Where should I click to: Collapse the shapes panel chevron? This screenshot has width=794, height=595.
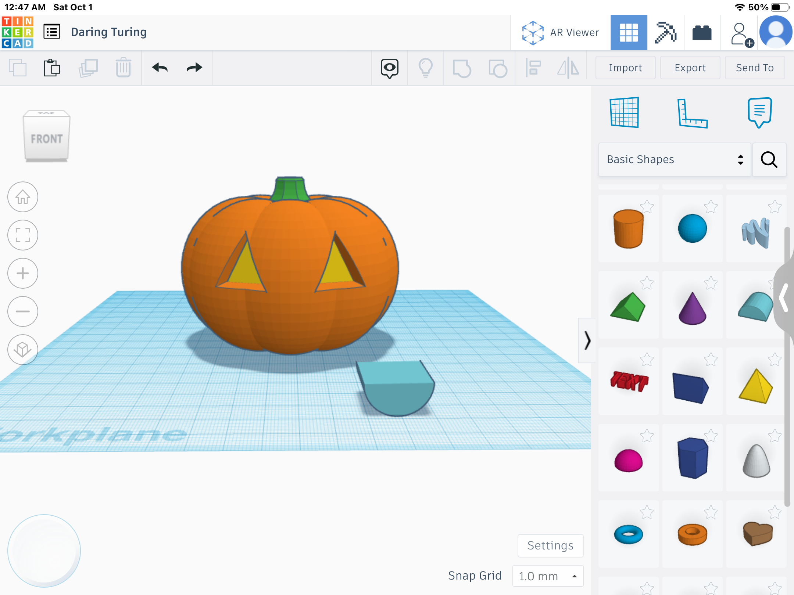[x=587, y=340]
